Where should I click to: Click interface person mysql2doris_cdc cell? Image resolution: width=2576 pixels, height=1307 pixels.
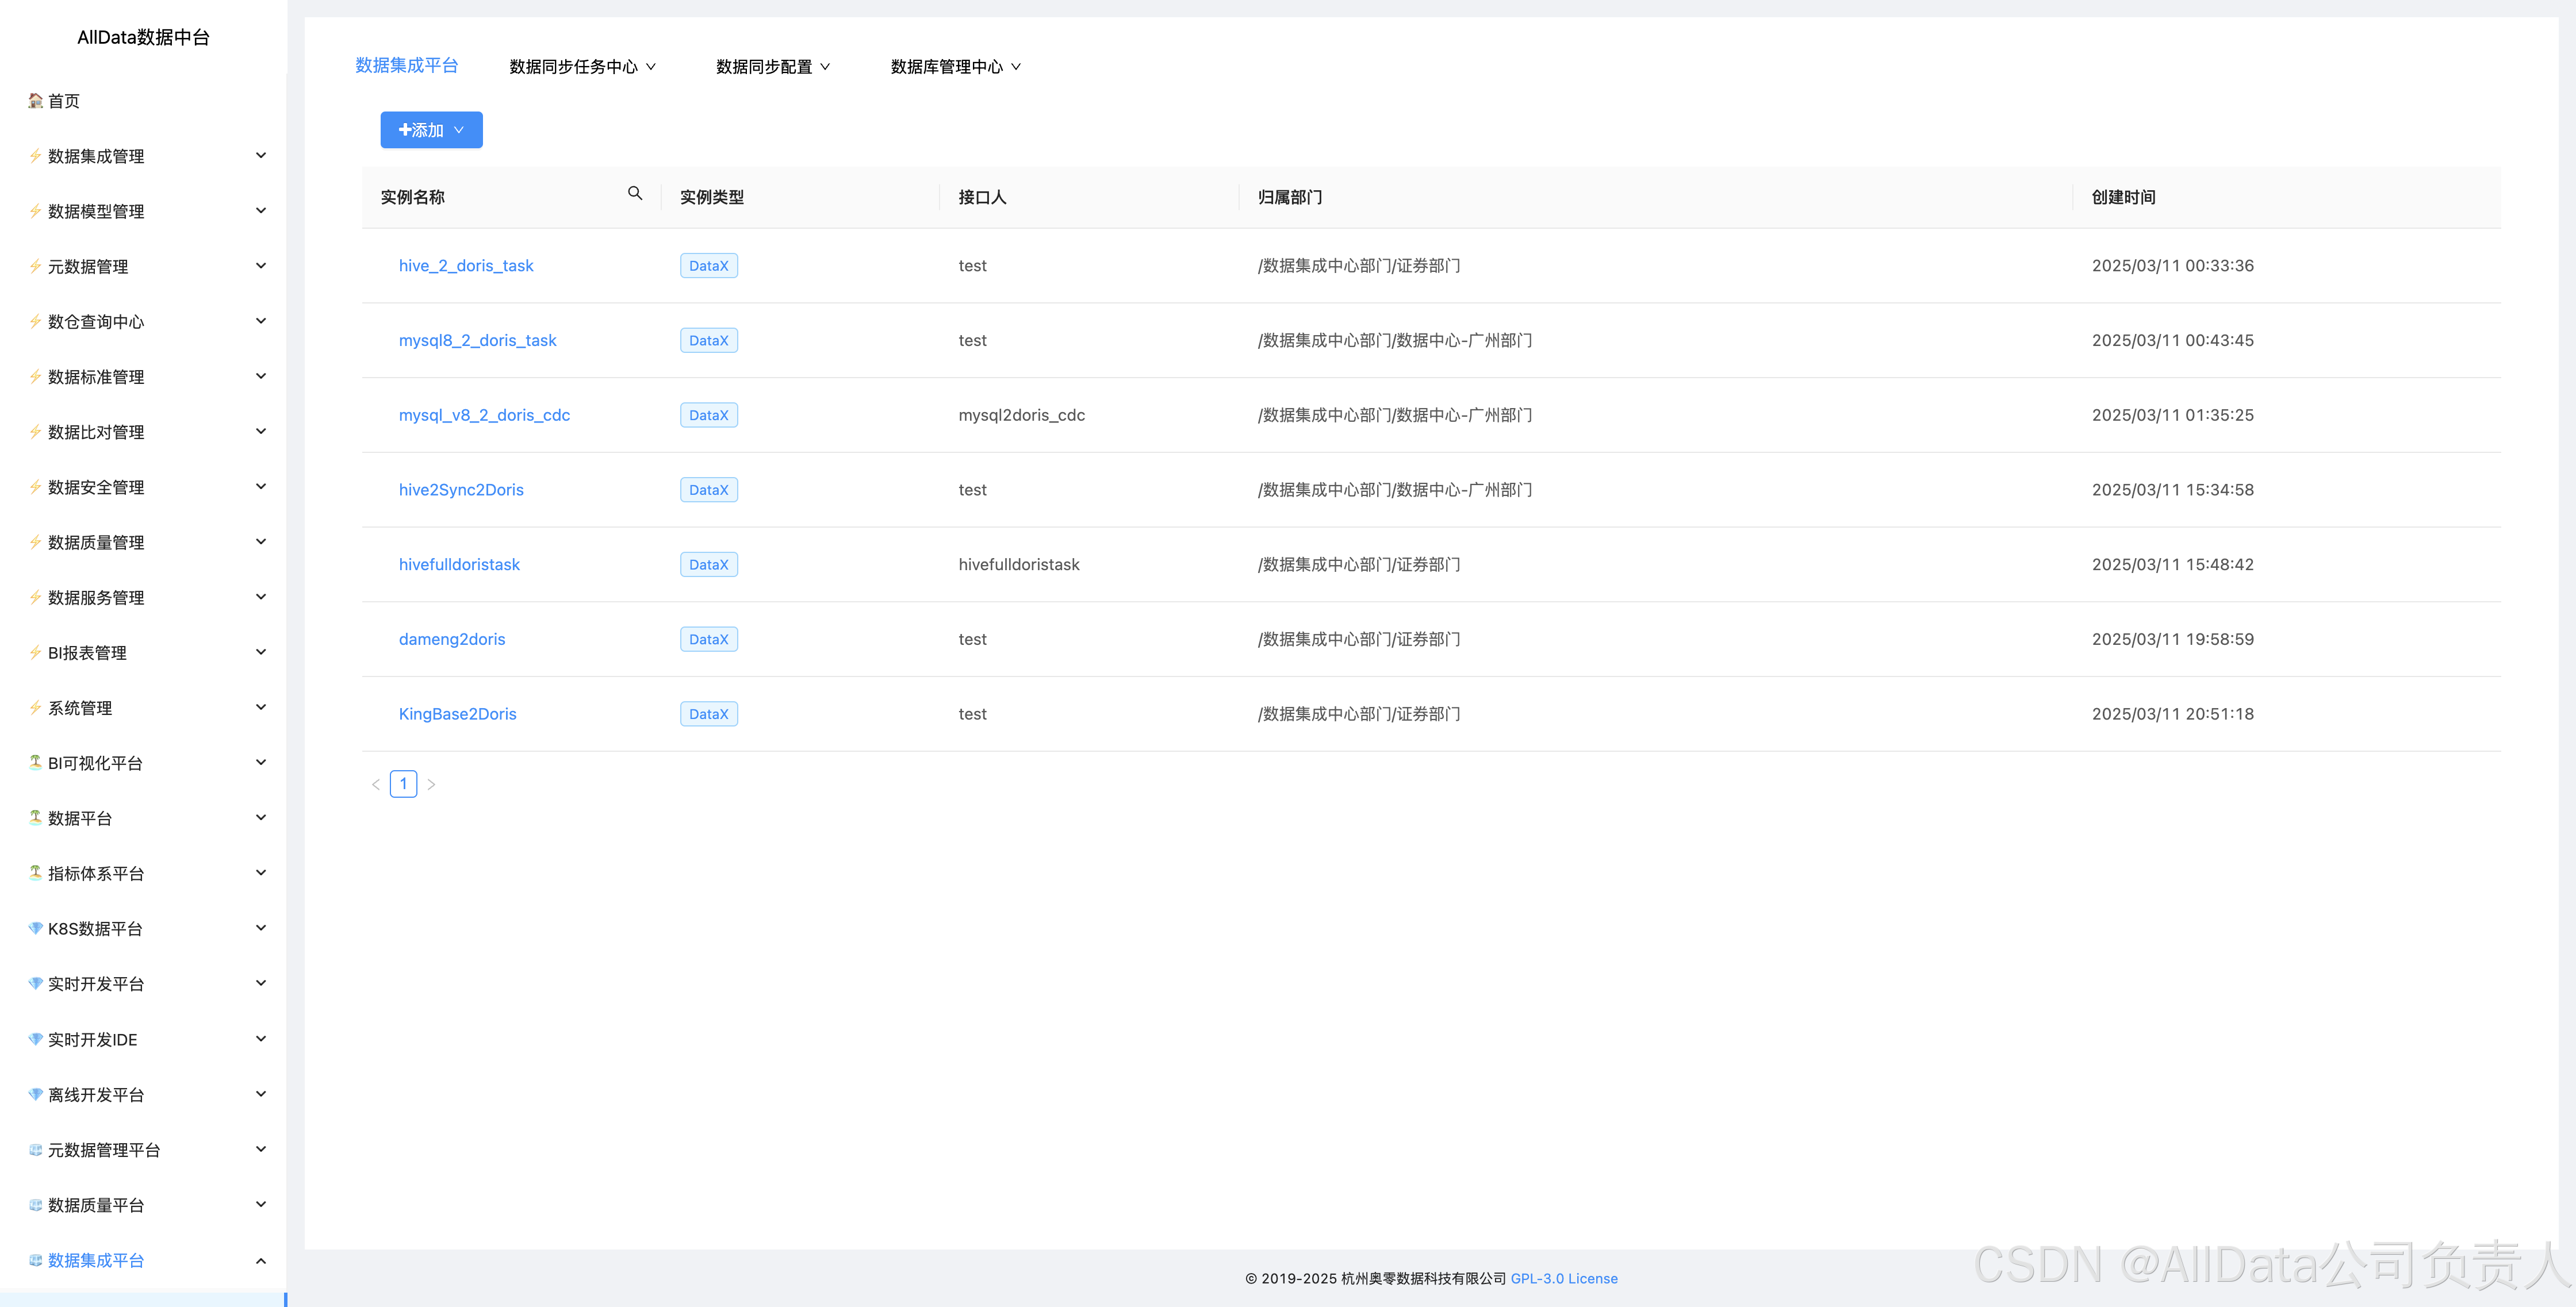(1021, 416)
